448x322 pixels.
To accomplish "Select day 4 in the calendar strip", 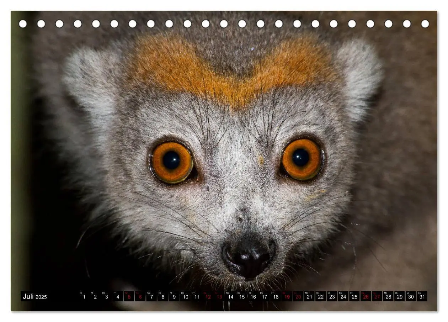I will tap(118, 296).
